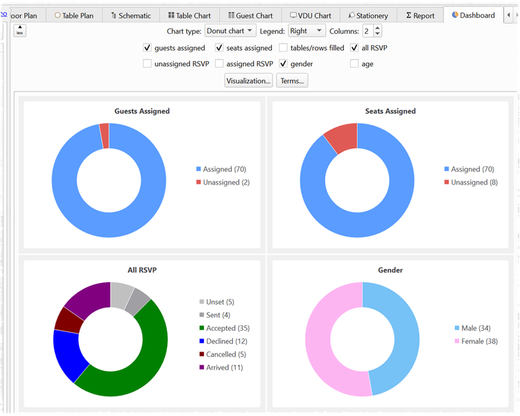This screenshot has height=416, width=520.
Task: Enable the tables/rows filled checkbox
Action: (x=284, y=48)
